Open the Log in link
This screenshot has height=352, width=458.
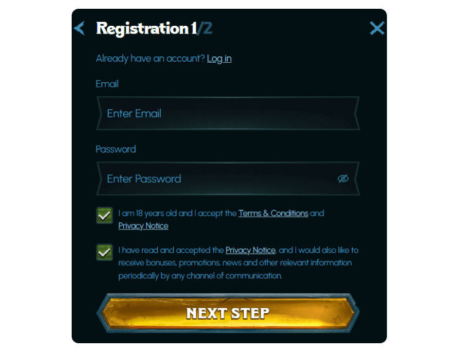point(219,59)
